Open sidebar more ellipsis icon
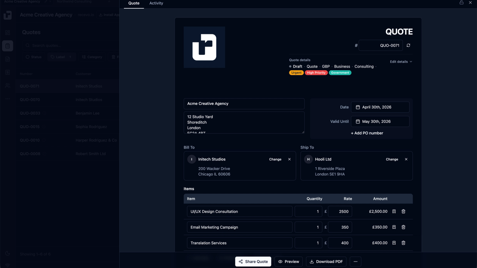 (7, 99)
